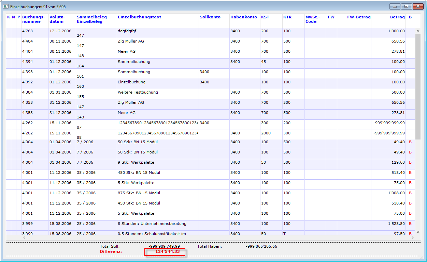Click the MwSt.-Code column header
The image size is (427, 262).
[313, 19]
